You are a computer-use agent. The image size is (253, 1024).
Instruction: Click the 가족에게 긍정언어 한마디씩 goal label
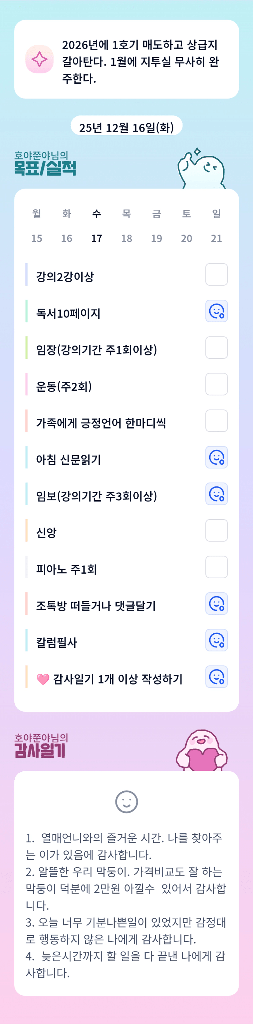pos(101,423)
